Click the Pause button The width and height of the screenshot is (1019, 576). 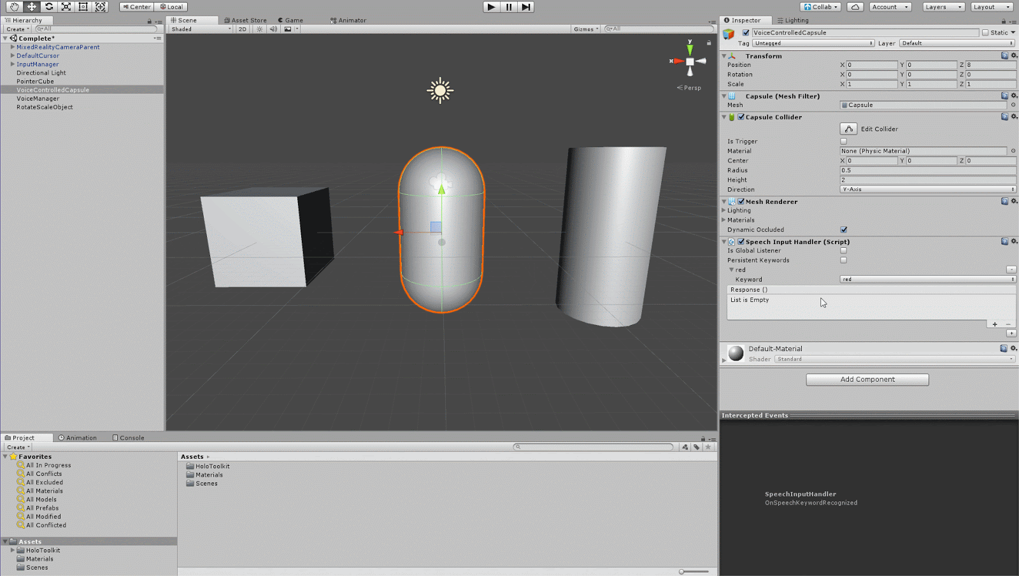[508, 7]
